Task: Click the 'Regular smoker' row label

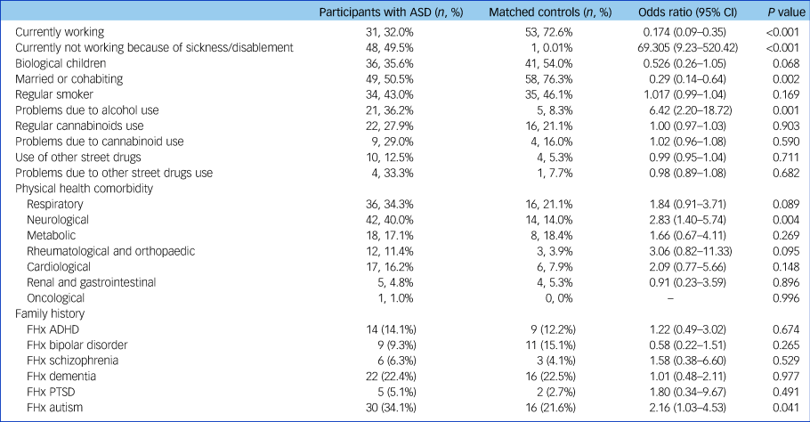Action: 53,93
